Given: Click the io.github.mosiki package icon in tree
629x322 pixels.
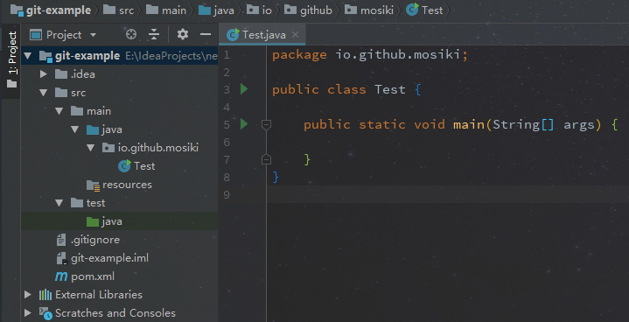Looking at the screenshot, I should pyautogui.click(x=108, y=148).
